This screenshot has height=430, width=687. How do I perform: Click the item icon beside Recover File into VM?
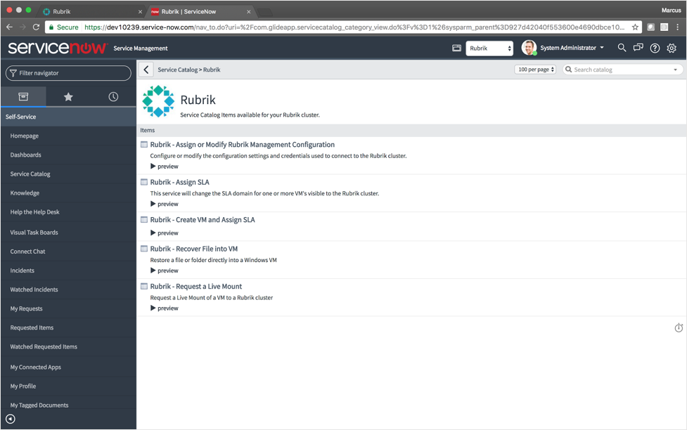pos(143,249)
